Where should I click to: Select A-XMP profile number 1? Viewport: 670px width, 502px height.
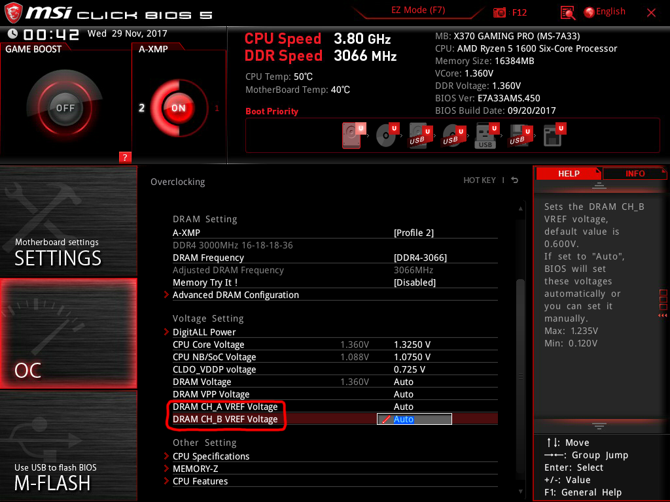(217, 109)
